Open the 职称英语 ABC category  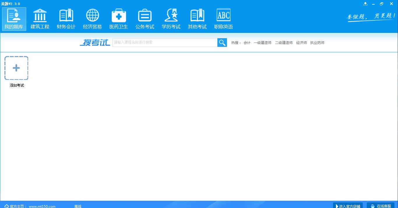tap(223, 19)
